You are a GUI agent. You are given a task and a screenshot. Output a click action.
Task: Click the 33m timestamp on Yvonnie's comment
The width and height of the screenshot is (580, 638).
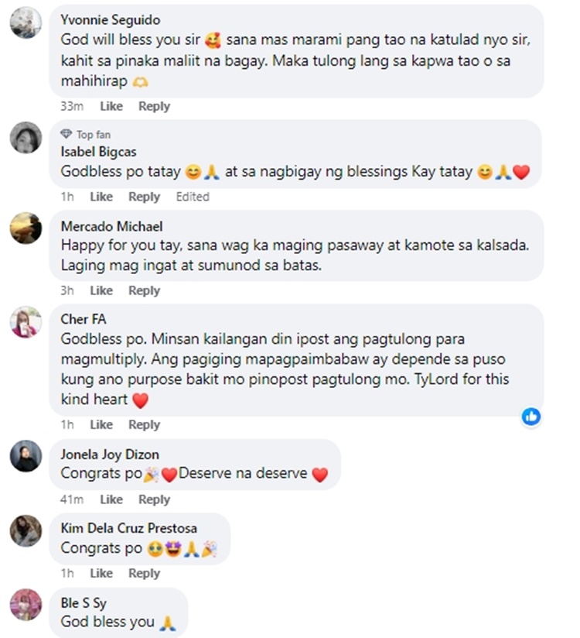click(72, 106)
